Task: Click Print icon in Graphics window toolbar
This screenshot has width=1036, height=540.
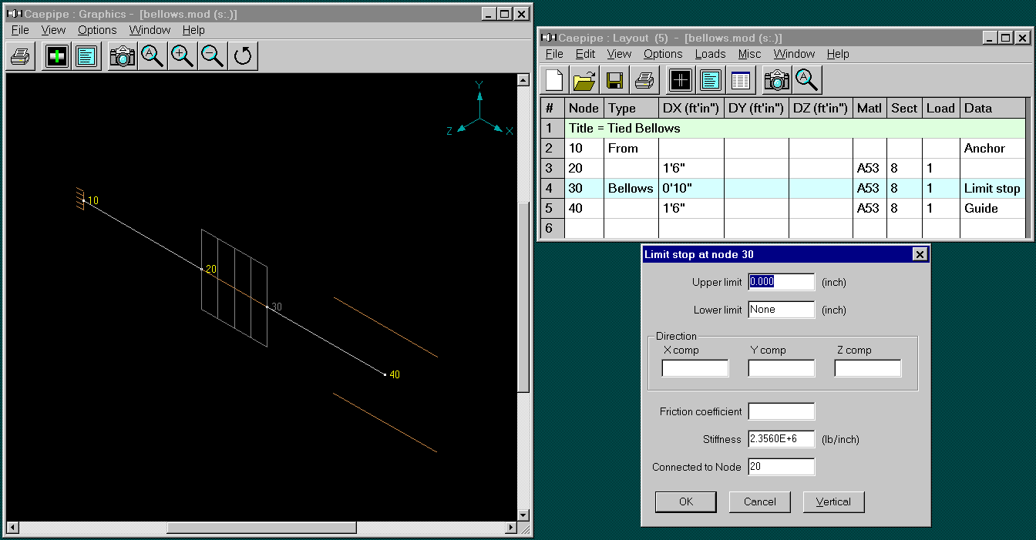Action: [x=22, y=56]
